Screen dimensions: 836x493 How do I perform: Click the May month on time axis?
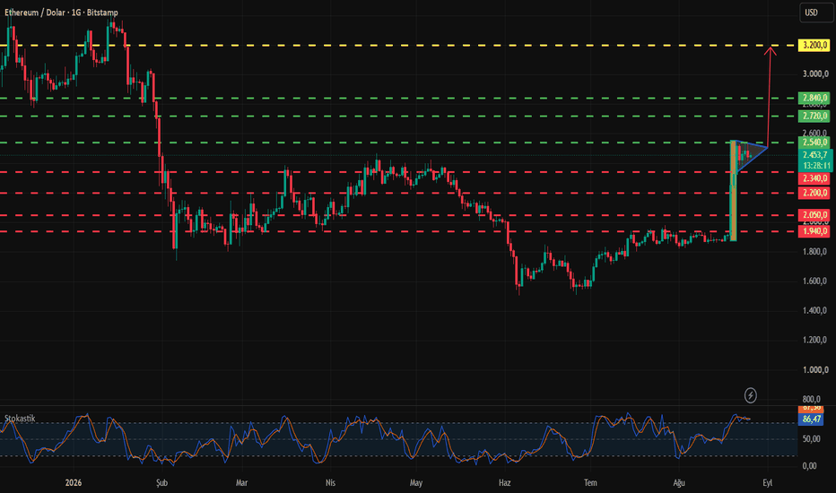[x=416, y=483]
